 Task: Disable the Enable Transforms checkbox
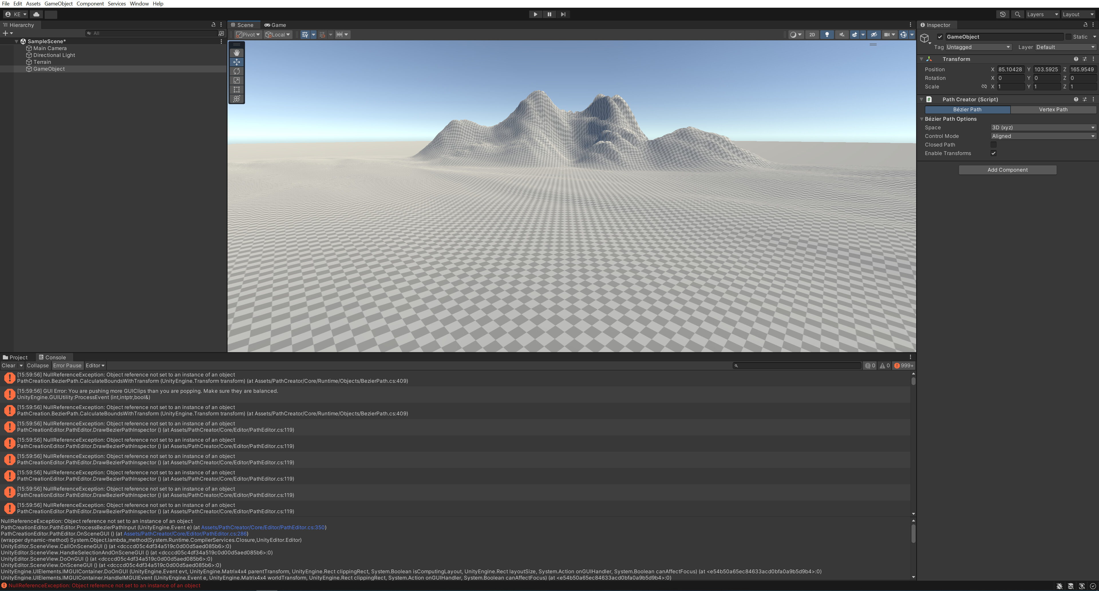pyautogui.click(x=994, y=153)
